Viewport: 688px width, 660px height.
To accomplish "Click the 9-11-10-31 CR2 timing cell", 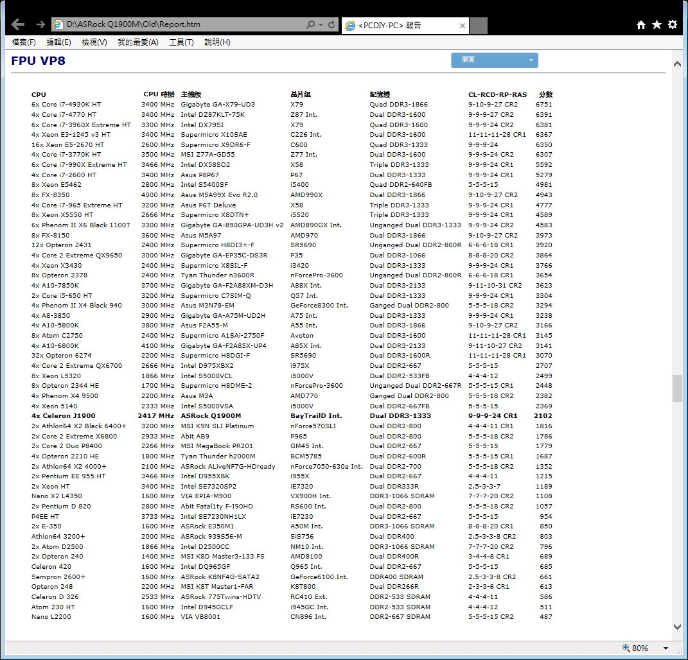I will [495, 285].
